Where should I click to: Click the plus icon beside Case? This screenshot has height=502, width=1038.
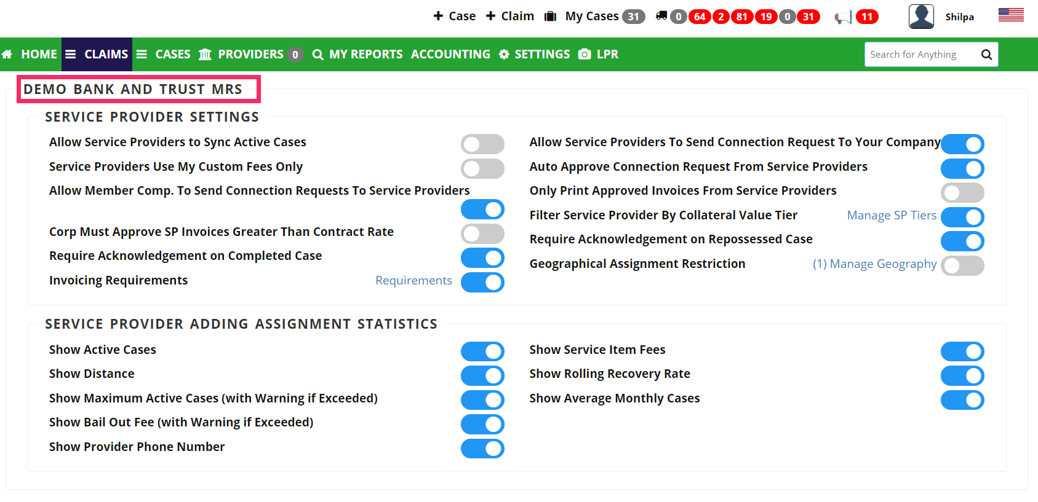tap(438, 16)
